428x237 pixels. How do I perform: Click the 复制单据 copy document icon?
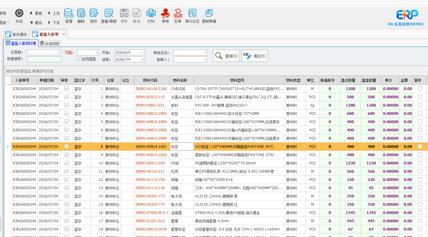(209, 13)
